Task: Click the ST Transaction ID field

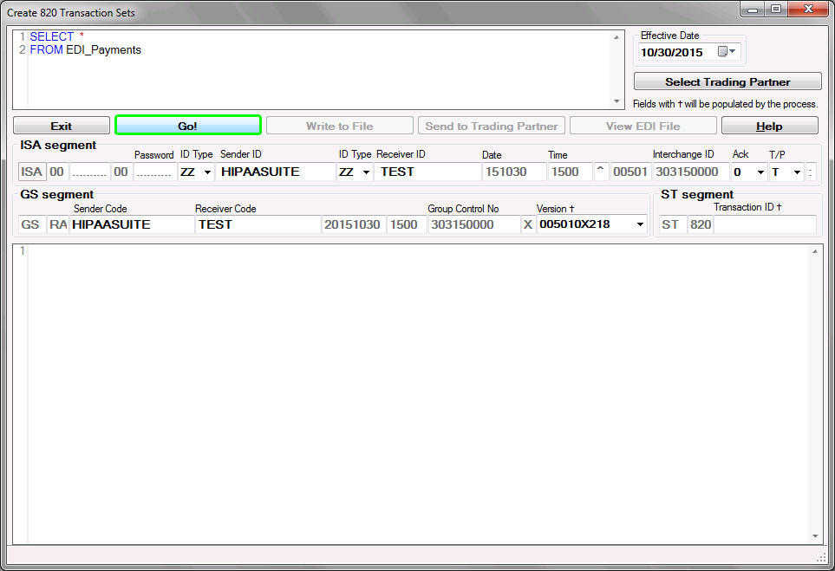Action: tap(764, 224)
